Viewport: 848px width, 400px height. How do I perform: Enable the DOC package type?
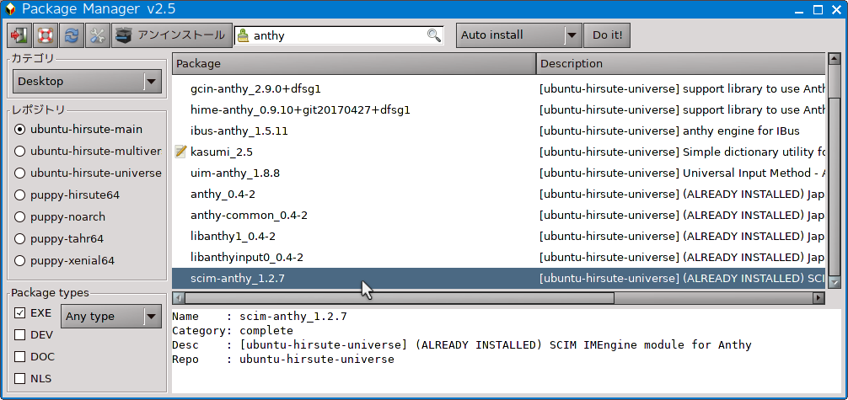pos(20,357)
